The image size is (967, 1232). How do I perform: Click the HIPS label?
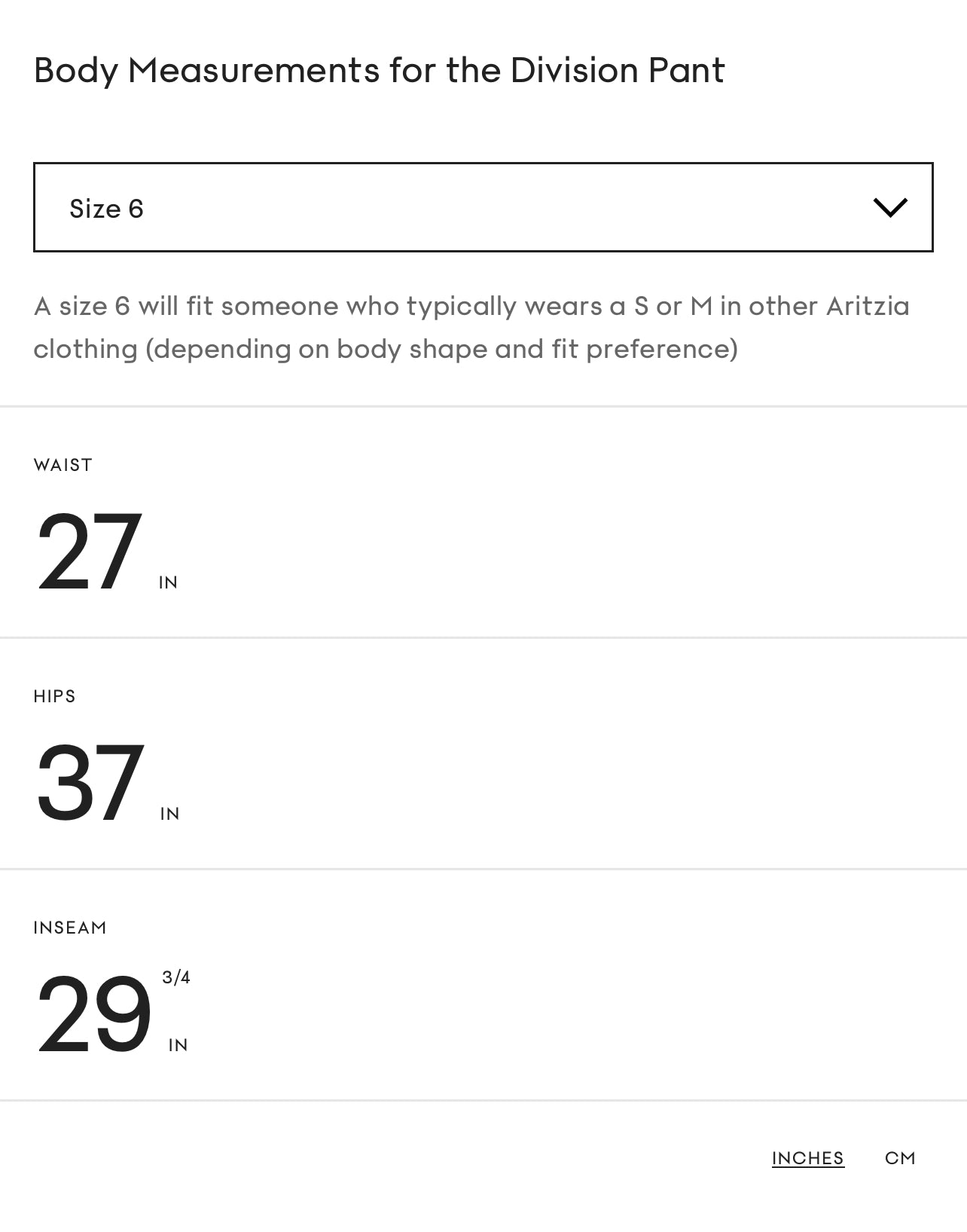[55, 696]
